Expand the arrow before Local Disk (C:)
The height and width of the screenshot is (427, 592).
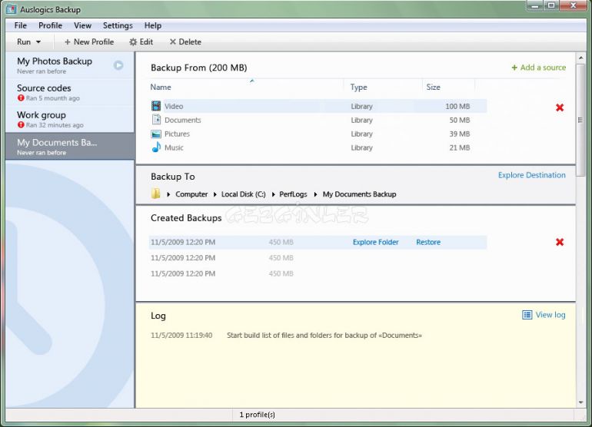215,194
